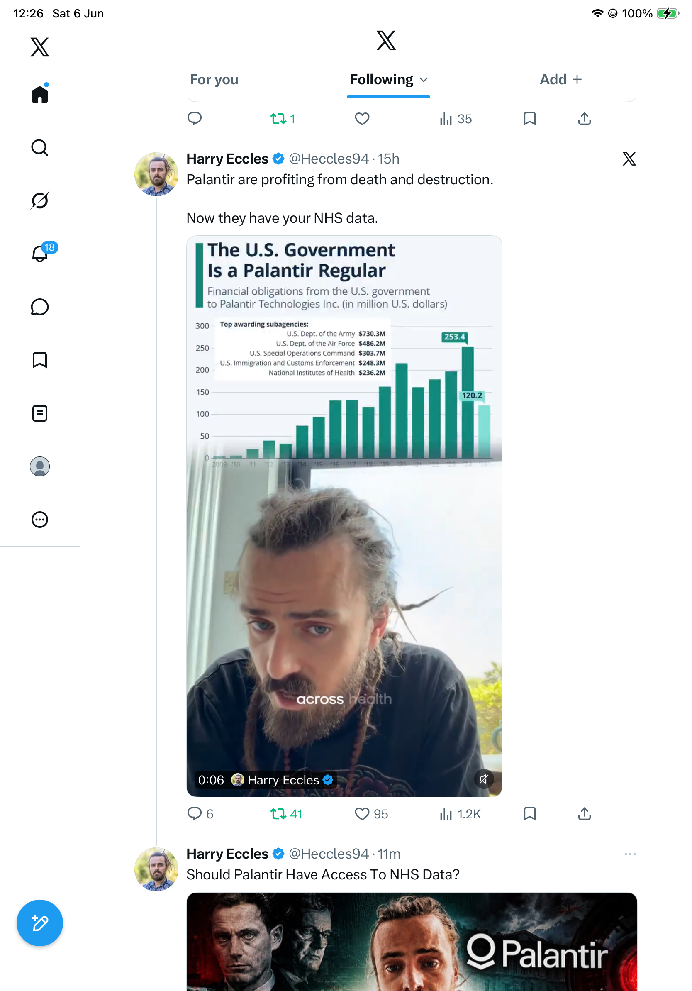
Task: Compose a new post
Action: [40, 923]
